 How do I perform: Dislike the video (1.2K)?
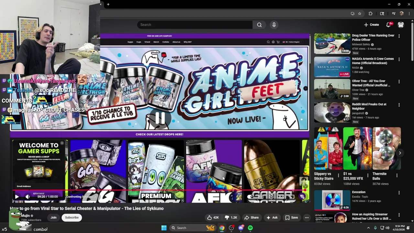click(x=231, y=217)
